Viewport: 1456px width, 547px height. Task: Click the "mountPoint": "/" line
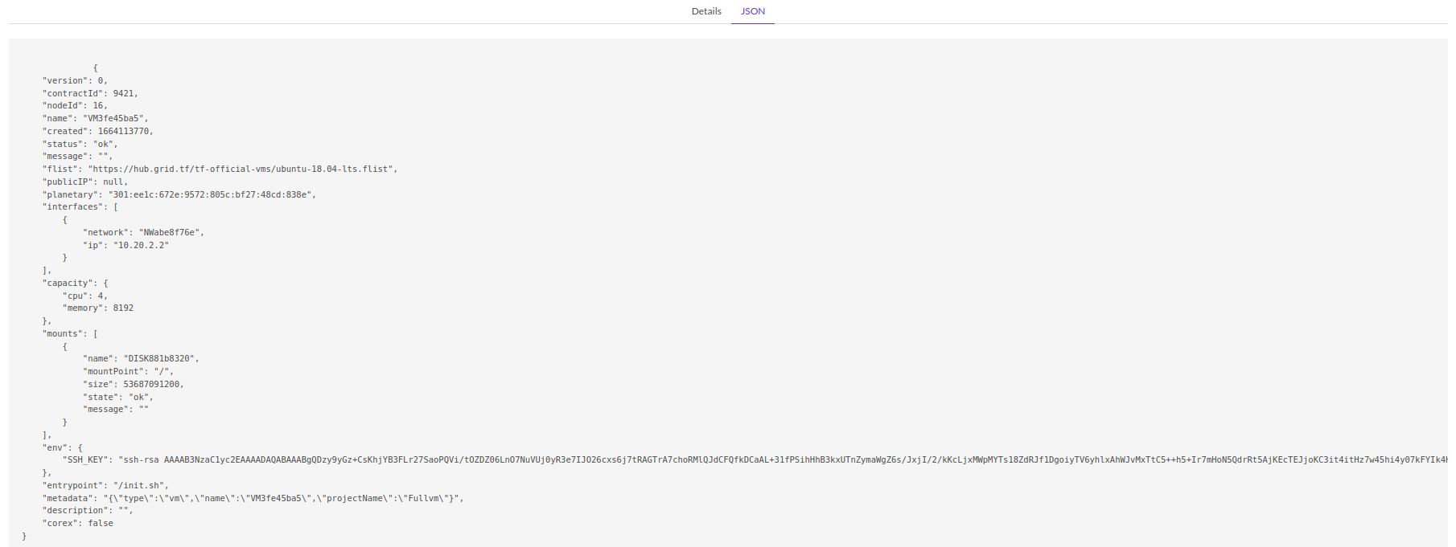pos(127,372)
